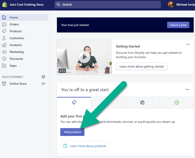195x158 pixels.
Task: Click the Search input field
Action: (x=108, y=5)
